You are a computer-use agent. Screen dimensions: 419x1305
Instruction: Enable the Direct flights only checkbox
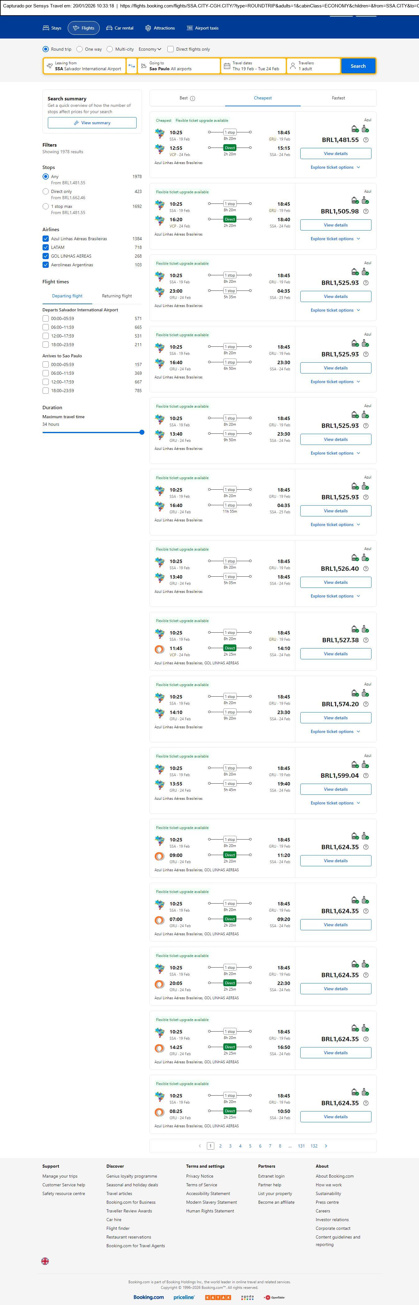[171, 49]
